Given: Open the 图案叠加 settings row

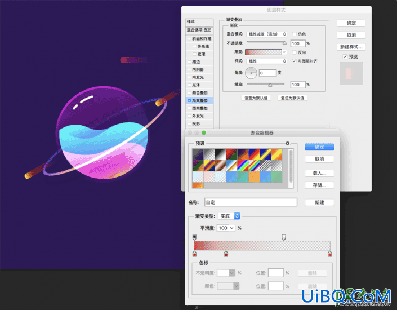Looking at the screenshot, I should [x=199, y=108].
